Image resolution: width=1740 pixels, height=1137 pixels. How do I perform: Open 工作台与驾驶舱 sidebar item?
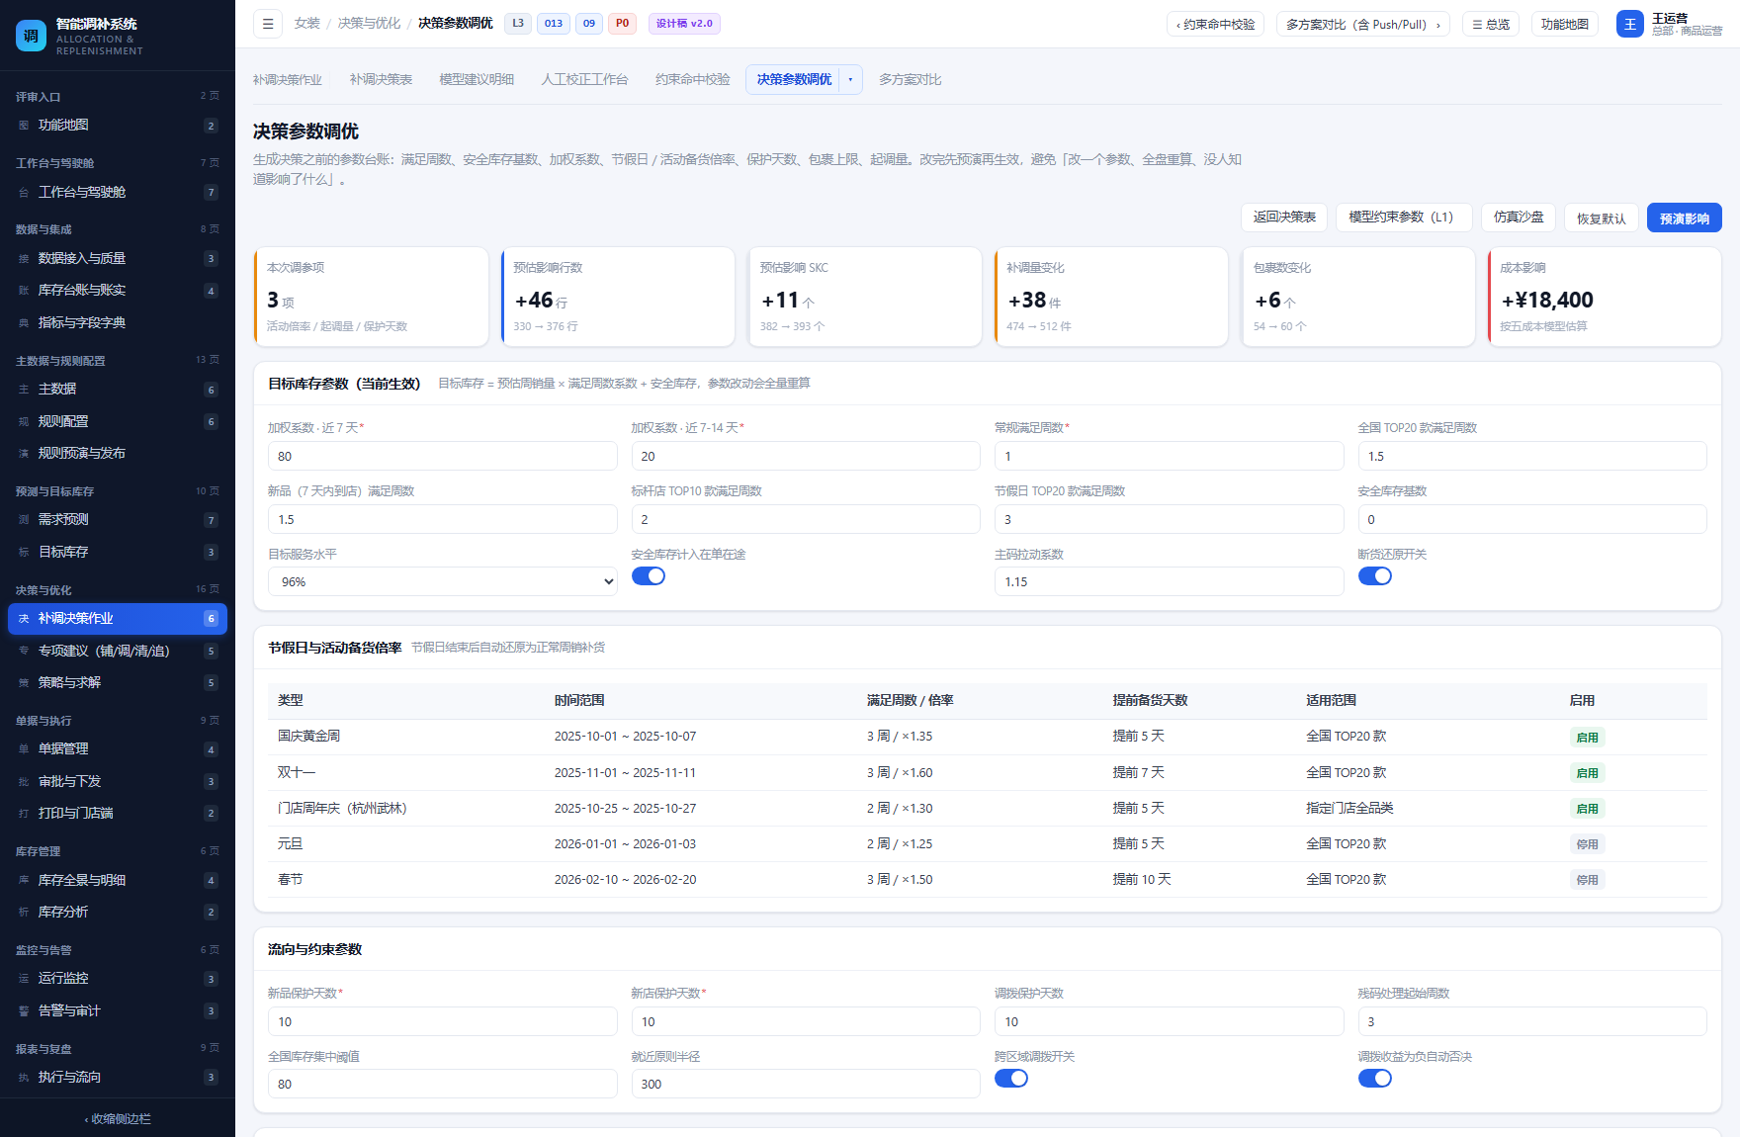coord(118,193)
